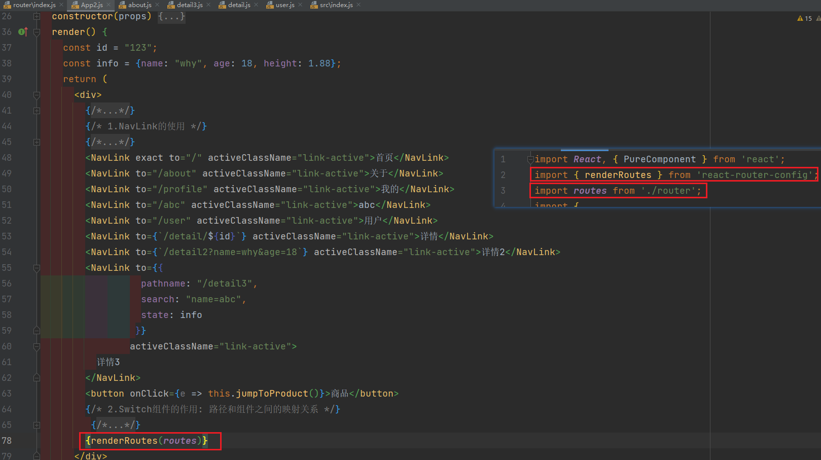
Task: Collapse the imports at inset line 1
Action: [x=530, y=160]
